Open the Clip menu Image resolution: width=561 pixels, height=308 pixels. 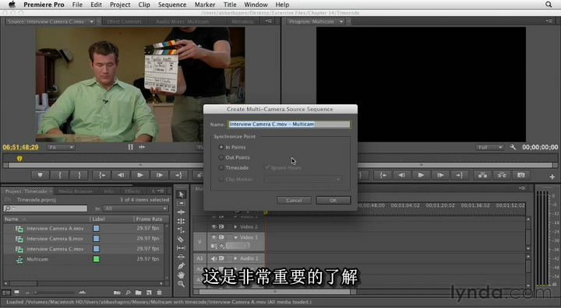tap(144, 5)
